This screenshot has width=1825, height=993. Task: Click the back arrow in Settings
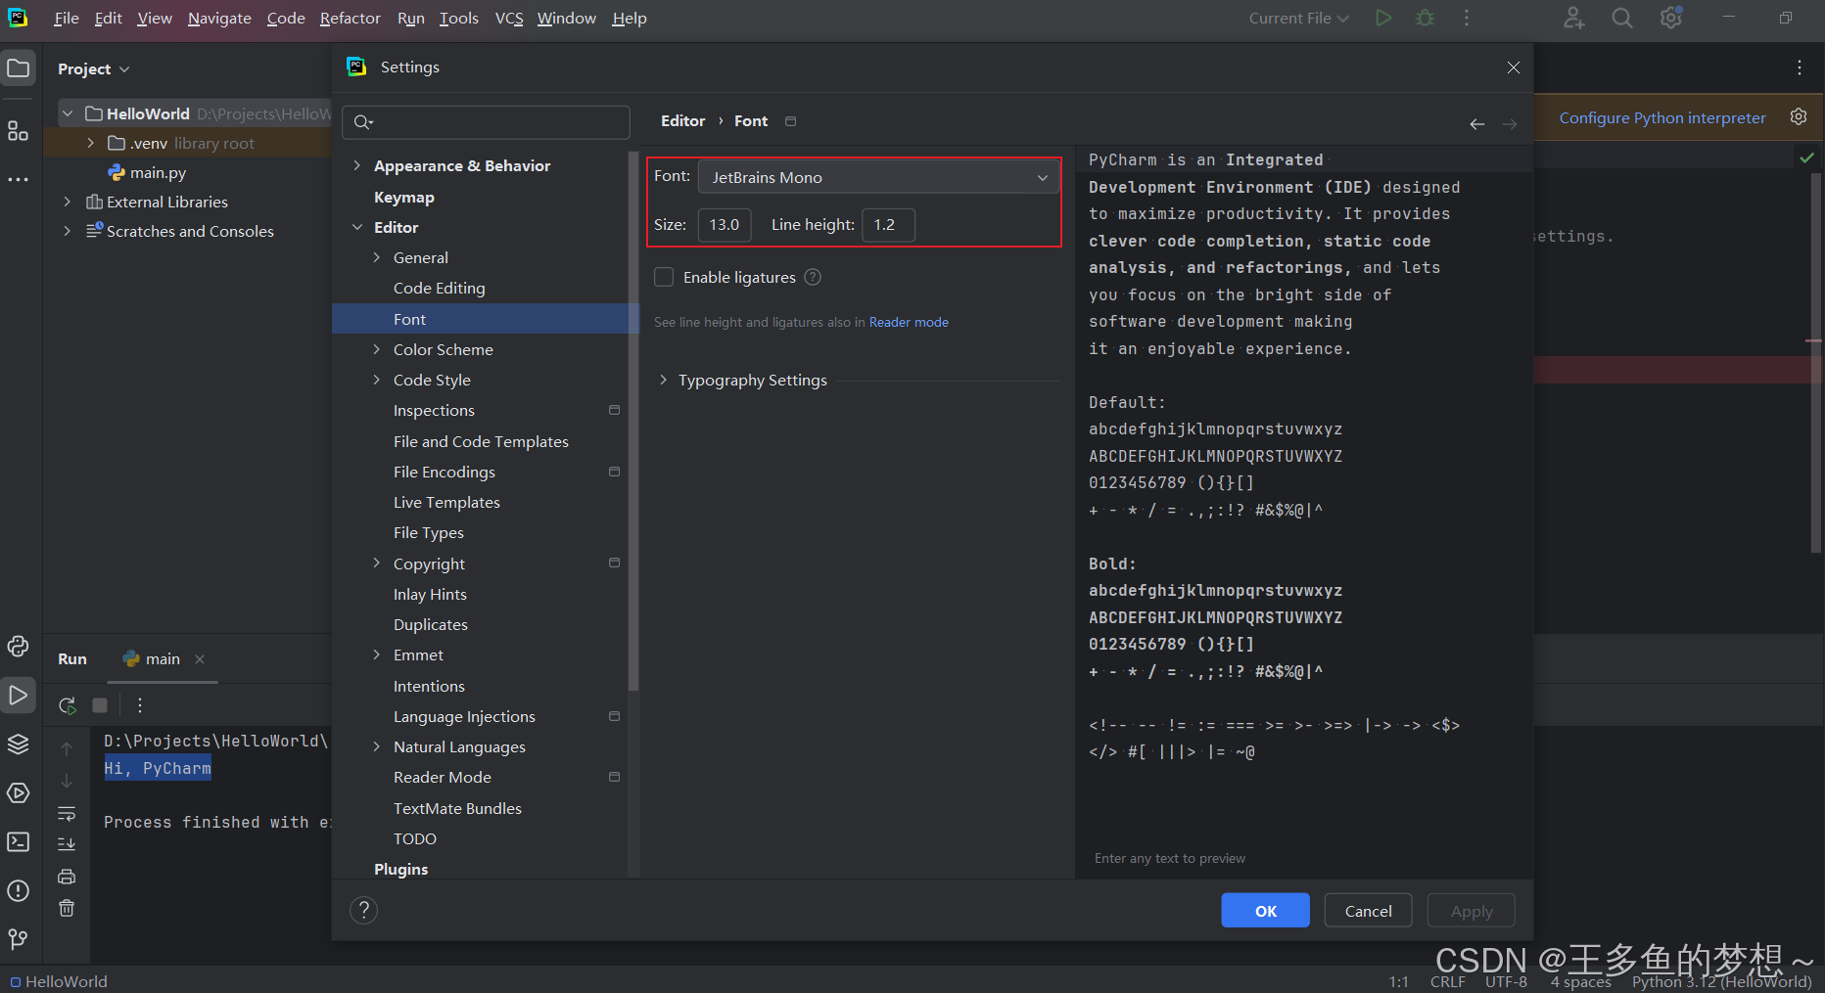(1477, 123)
